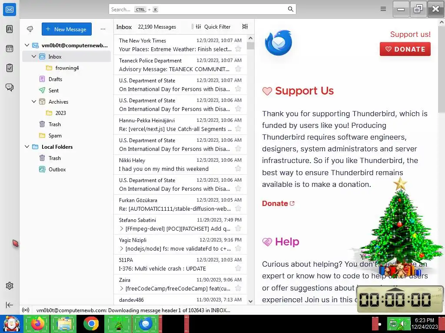Open the Chat space

10,87
